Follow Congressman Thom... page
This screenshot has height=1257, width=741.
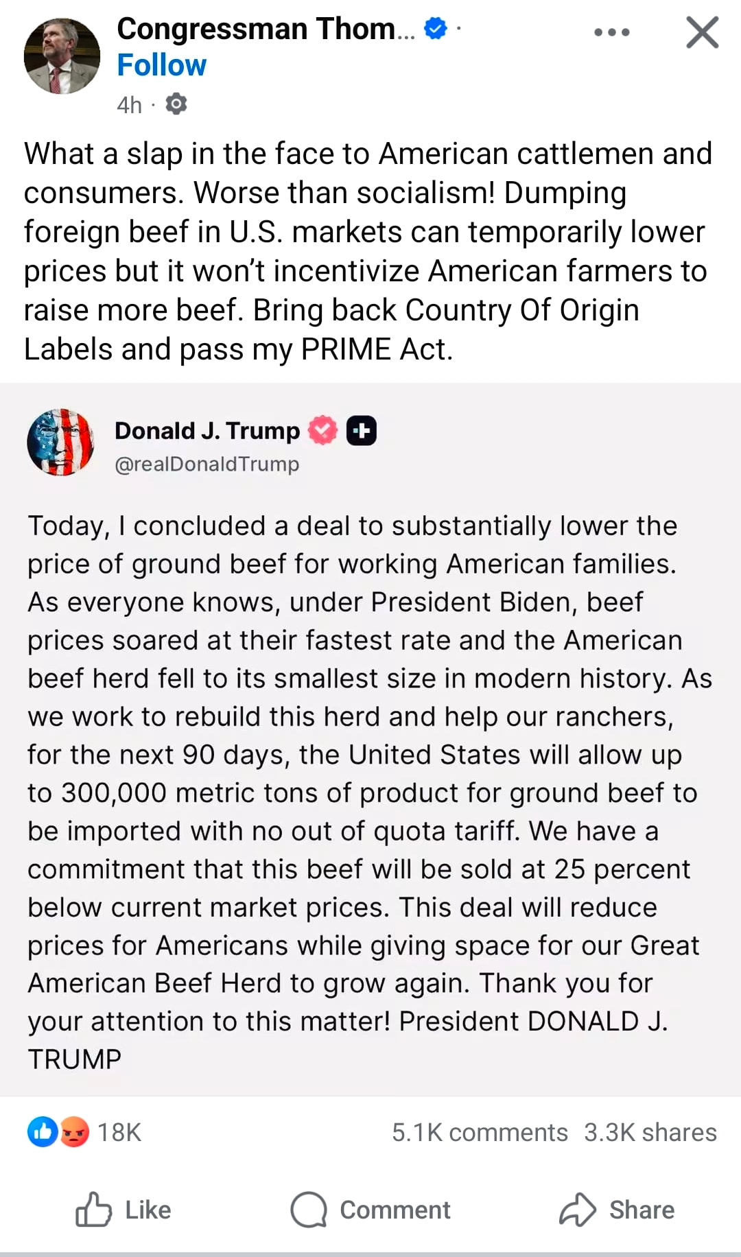161,65
